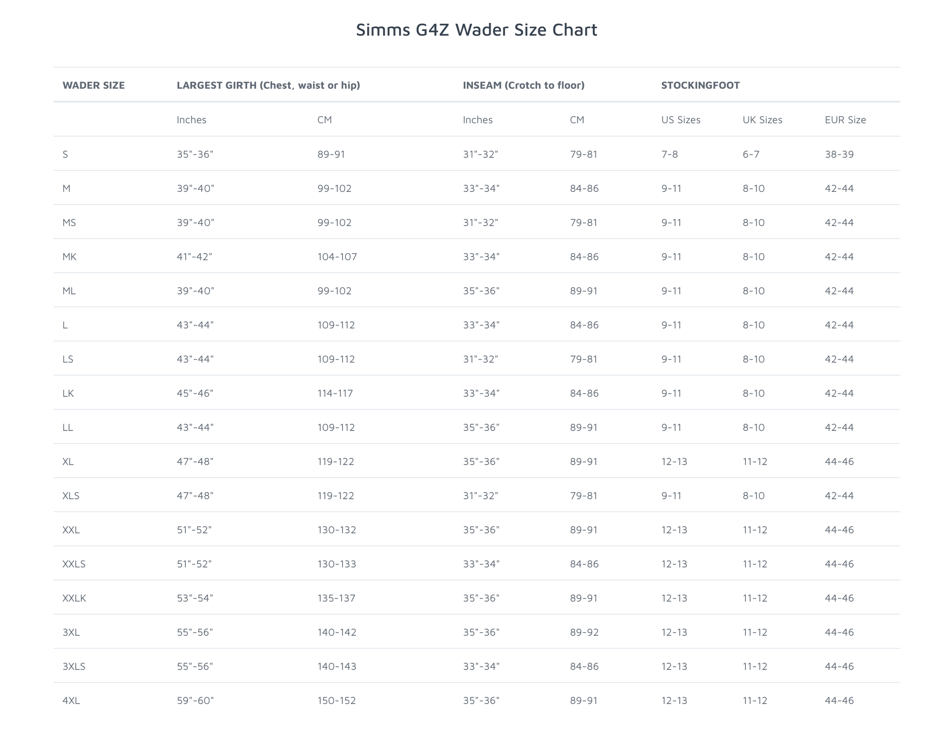
Task: Click the US Sizes subheader
Action: click(x=680, y=120)
